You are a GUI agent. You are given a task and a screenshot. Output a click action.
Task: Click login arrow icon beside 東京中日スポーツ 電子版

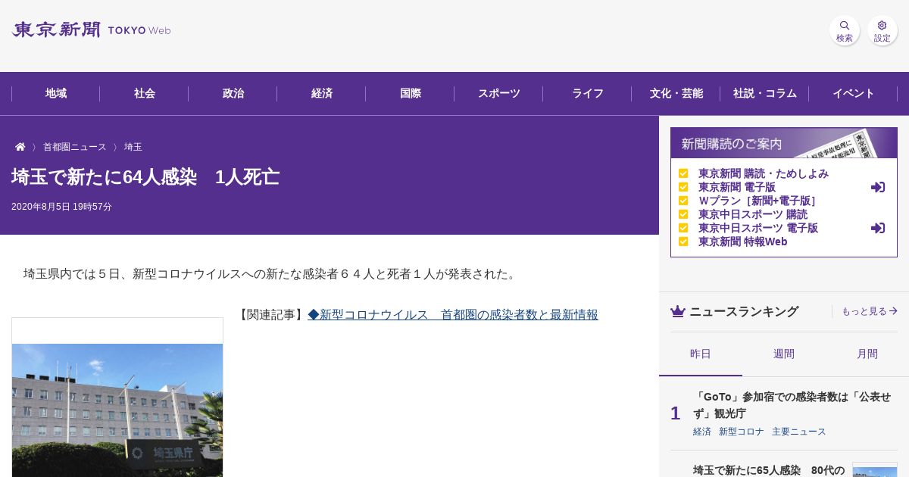click(878, 228)
